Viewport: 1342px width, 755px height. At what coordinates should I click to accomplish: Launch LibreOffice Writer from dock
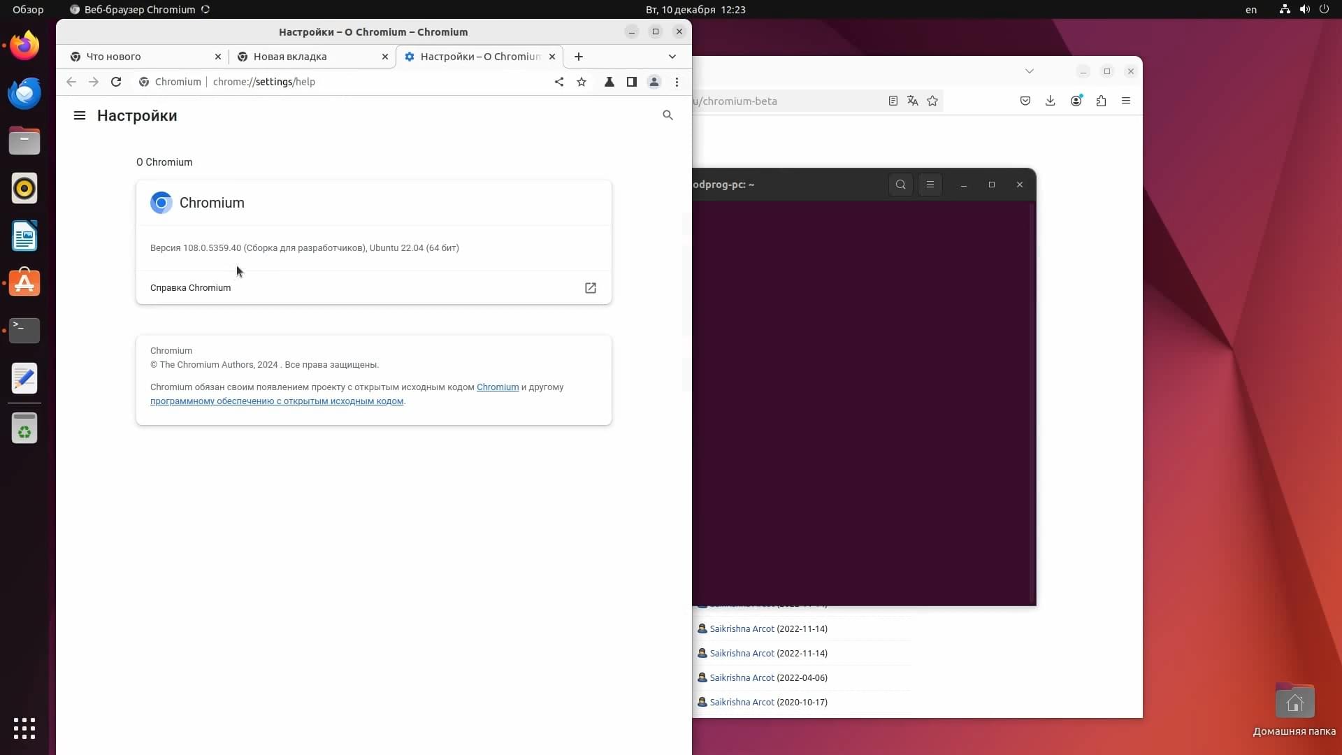click(24, 236)
